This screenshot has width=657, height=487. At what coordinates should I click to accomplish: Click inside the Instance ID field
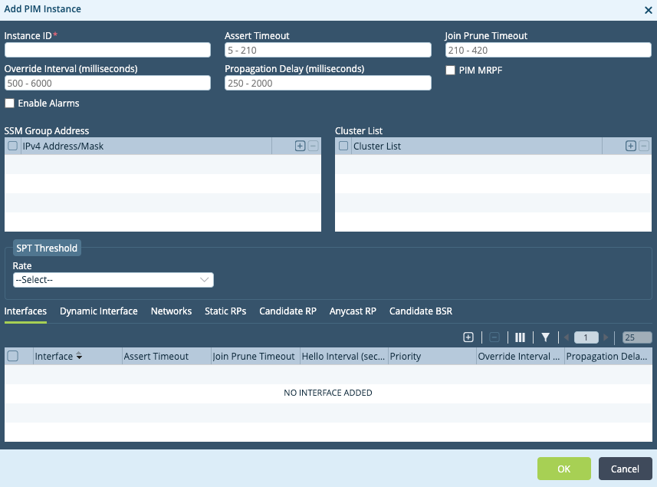(x=107, y=49)
